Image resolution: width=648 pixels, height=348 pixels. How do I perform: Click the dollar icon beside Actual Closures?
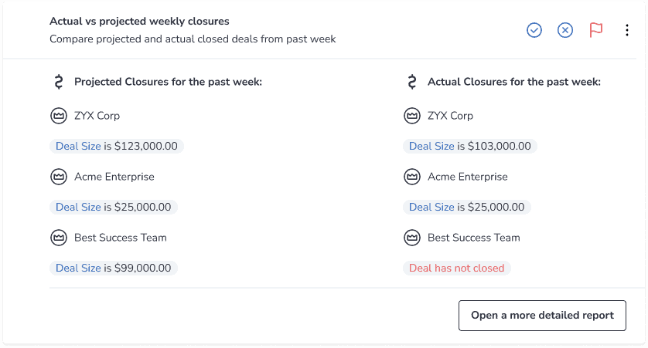412,82
